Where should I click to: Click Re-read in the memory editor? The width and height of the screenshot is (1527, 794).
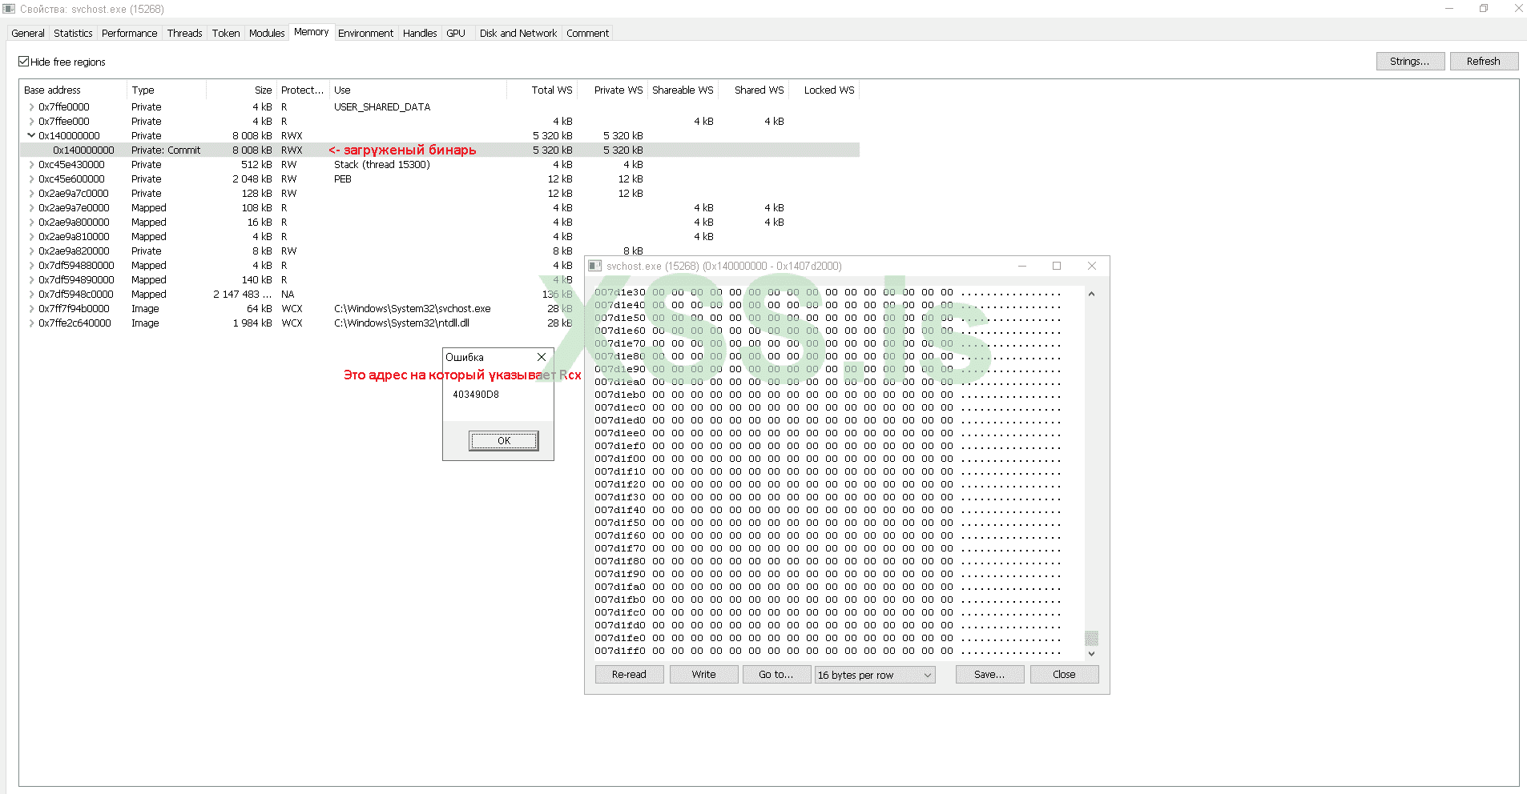pos(629,675)
